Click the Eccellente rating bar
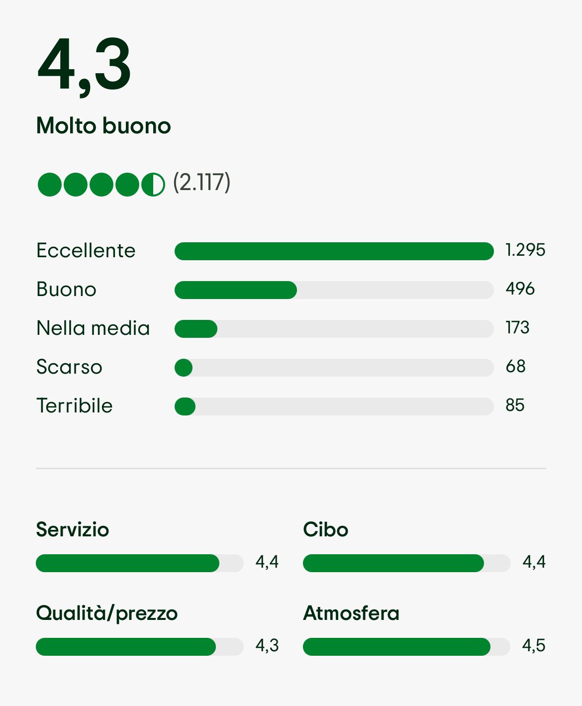Image resolution: width=582 pixels, height=706 pixels. pos(334,251)
